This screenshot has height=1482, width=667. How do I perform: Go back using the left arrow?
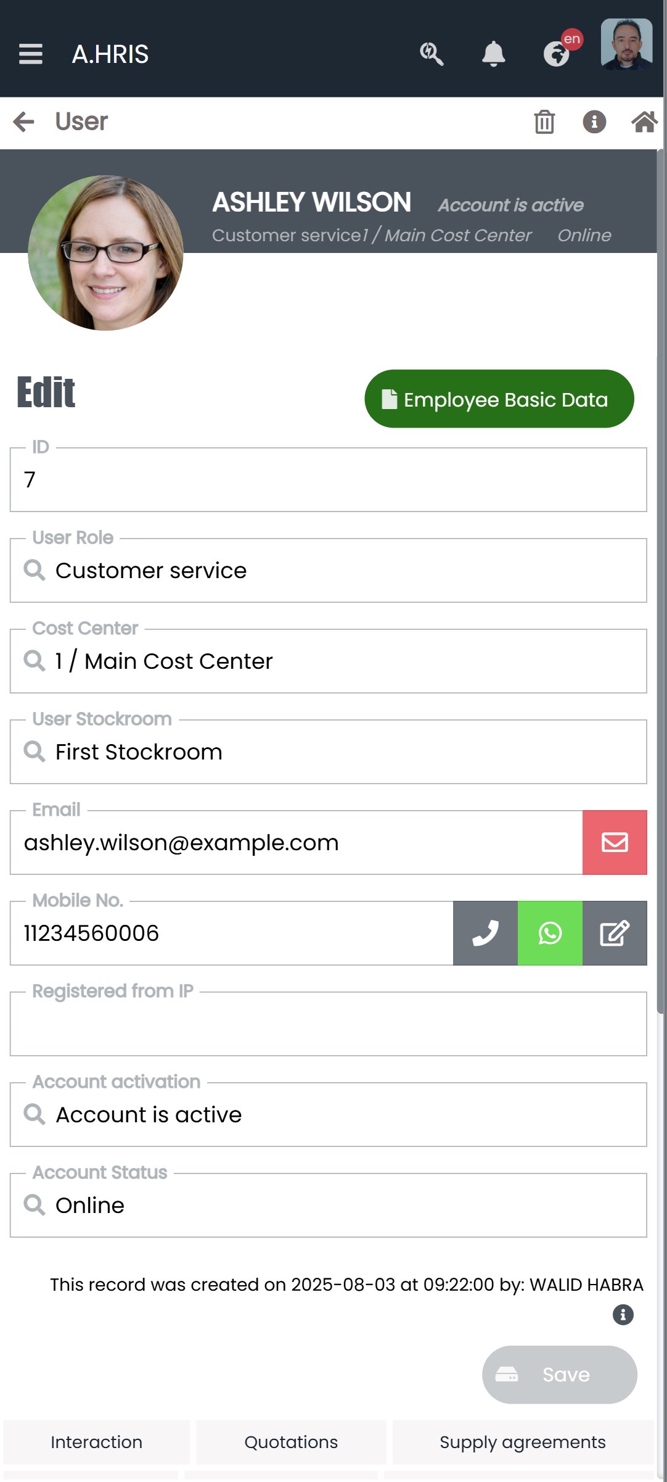(x=23, y=122)
